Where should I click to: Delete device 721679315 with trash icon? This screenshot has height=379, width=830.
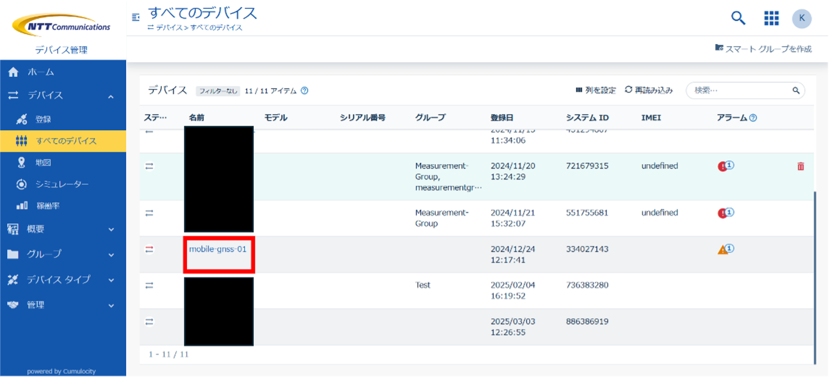801,167
